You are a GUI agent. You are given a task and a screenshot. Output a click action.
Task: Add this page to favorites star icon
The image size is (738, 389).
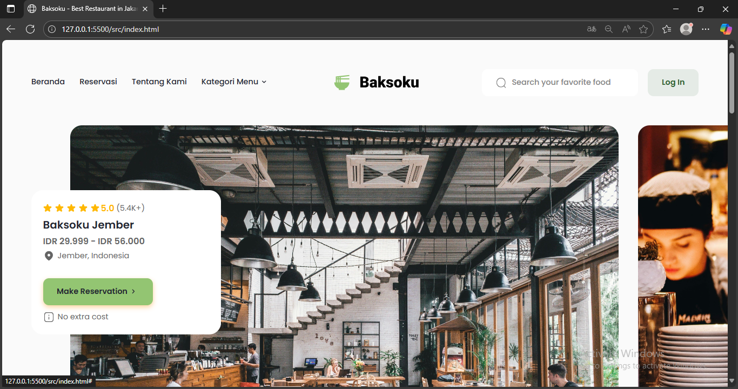pyautogui.click(x=643, y=29)
